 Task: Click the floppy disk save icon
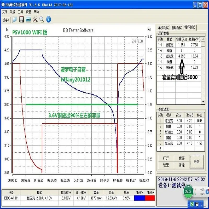pyautogui.click(x=21, y=20)
